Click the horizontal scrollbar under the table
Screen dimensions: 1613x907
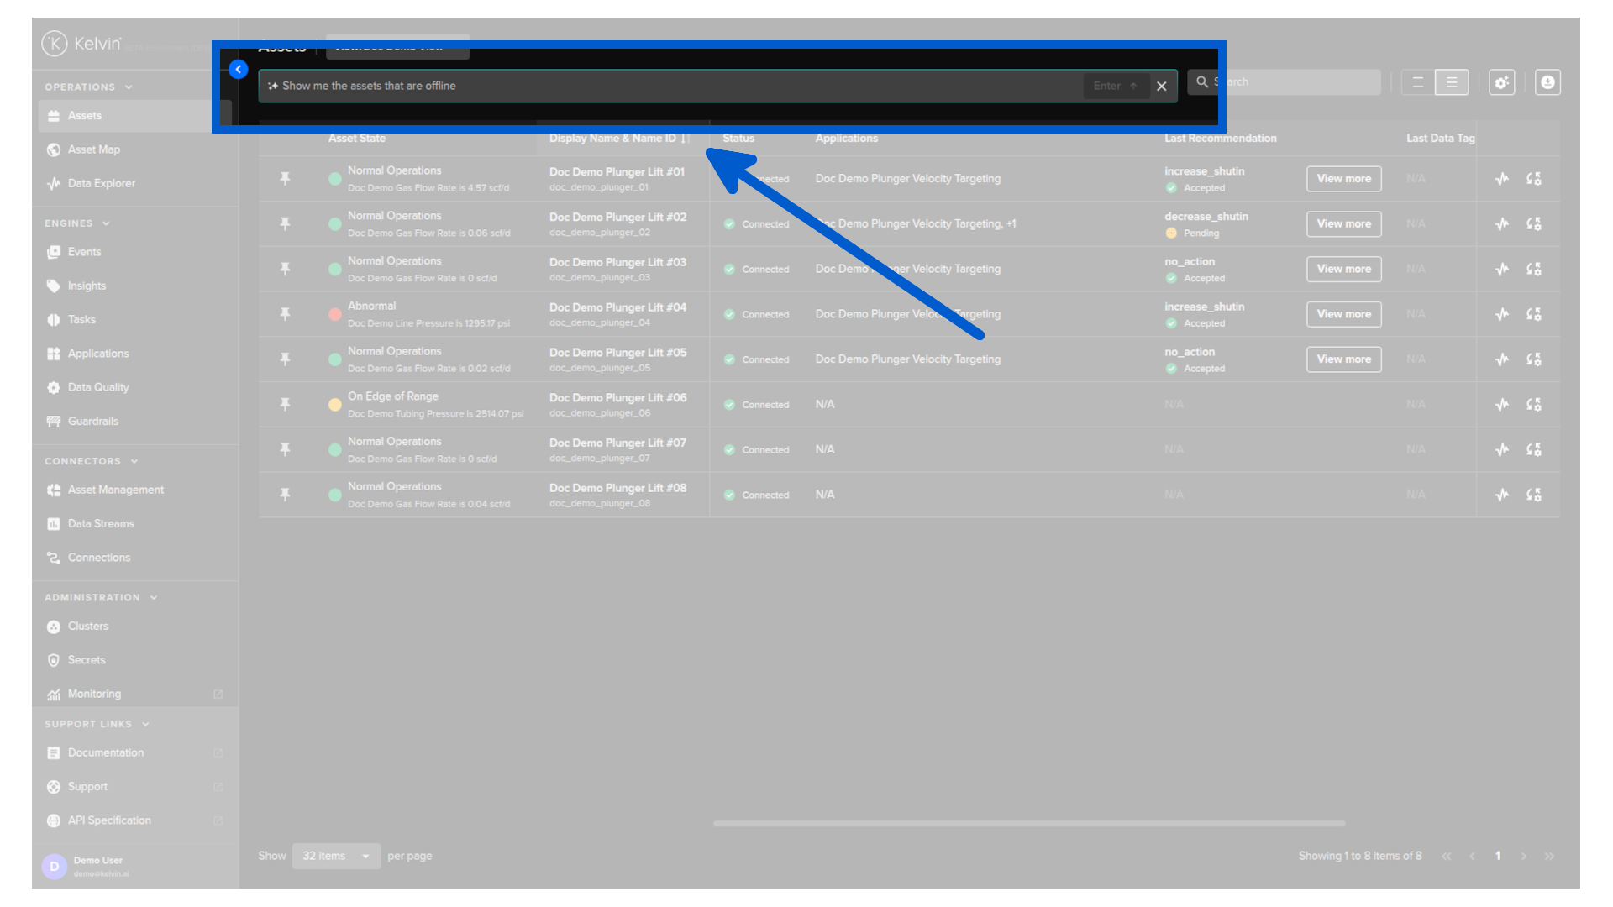pos(1029,824)
